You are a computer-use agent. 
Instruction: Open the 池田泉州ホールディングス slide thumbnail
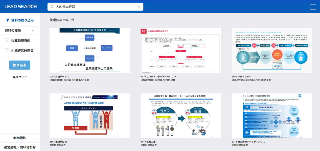272,116
